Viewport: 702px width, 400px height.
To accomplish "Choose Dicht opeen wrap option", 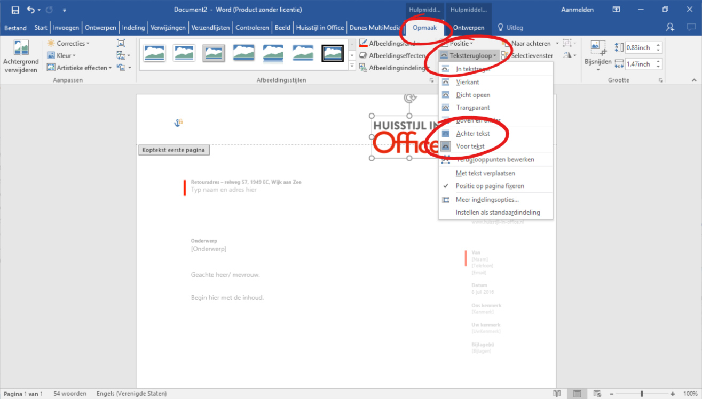I will (x=495, y=95).
